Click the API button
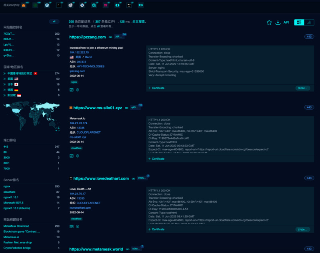Viewport: 320px width, 253px height. pos(286,23)
